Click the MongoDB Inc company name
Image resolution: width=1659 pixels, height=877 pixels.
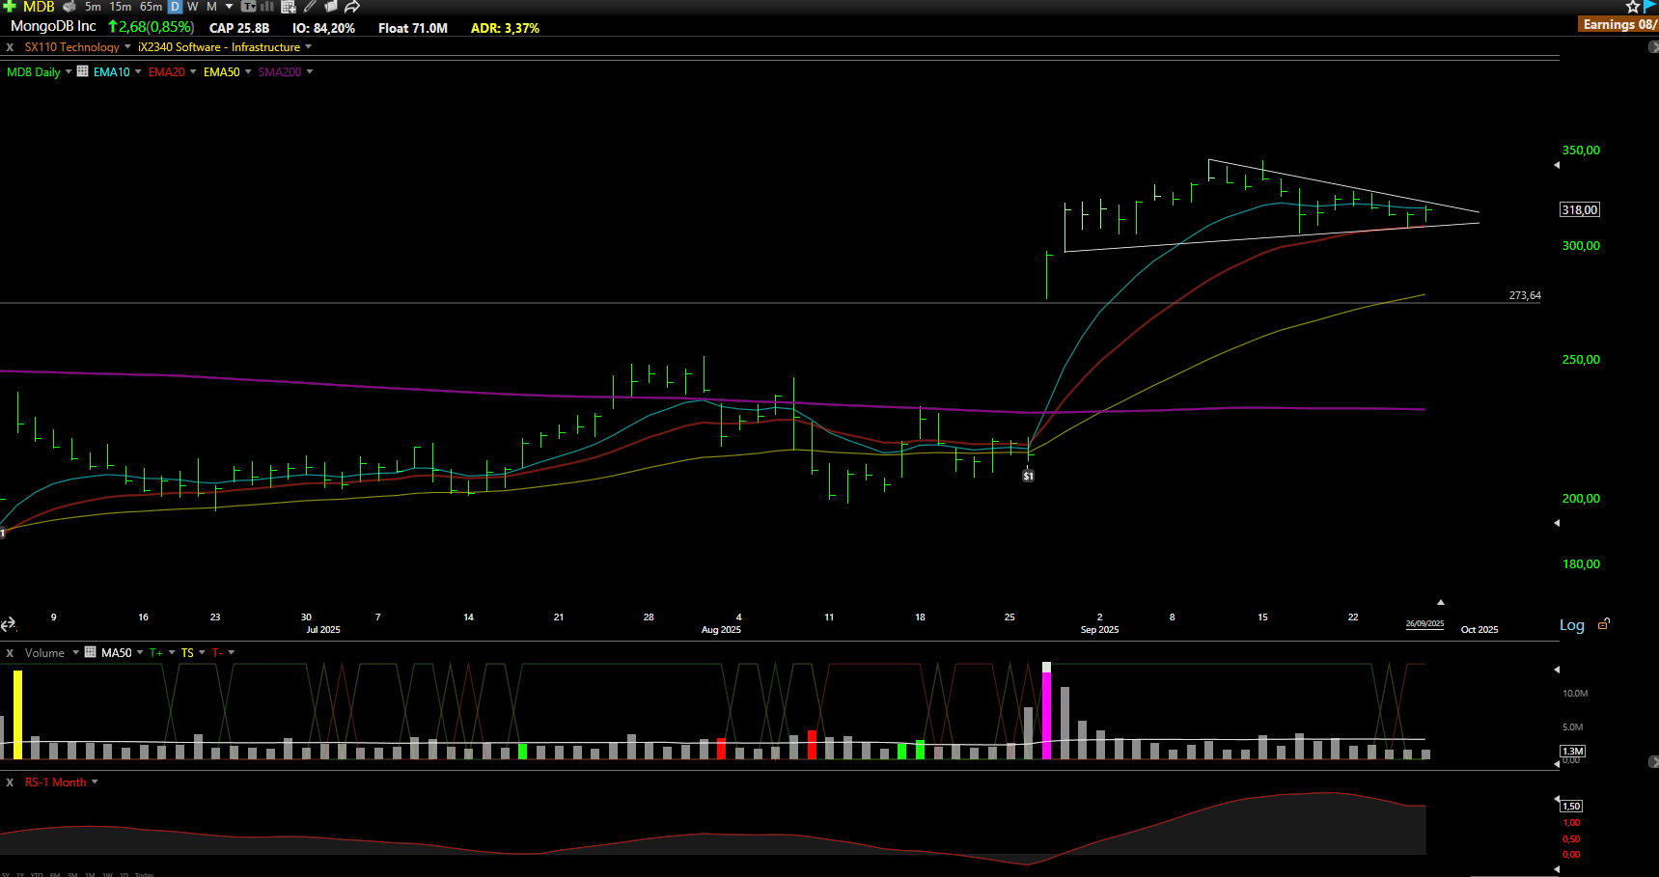(53, 26)
